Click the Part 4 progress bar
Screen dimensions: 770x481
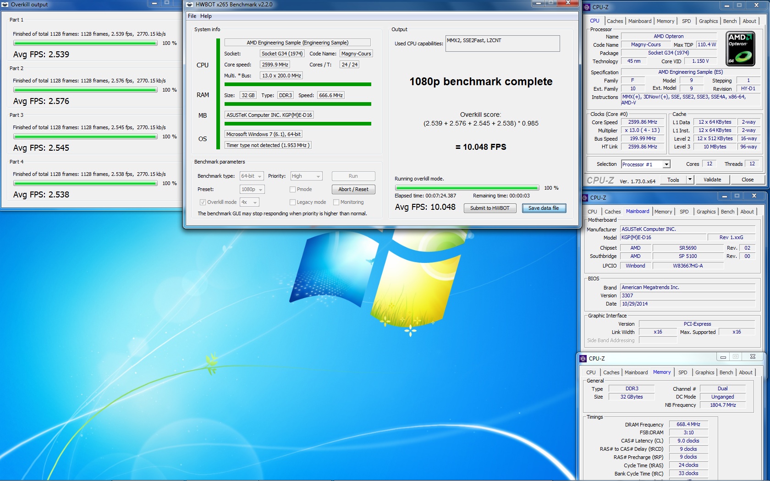(x=85, y=183)
